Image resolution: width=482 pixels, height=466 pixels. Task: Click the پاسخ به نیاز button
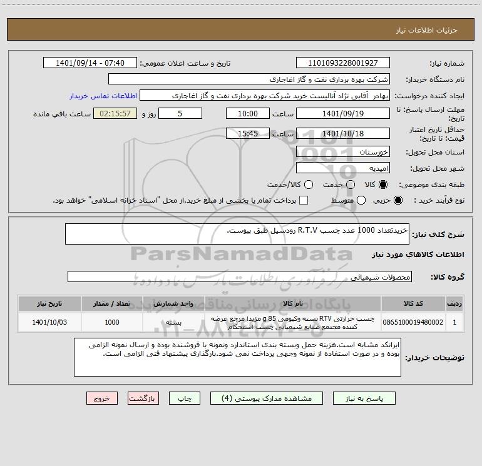pos(364,398)
